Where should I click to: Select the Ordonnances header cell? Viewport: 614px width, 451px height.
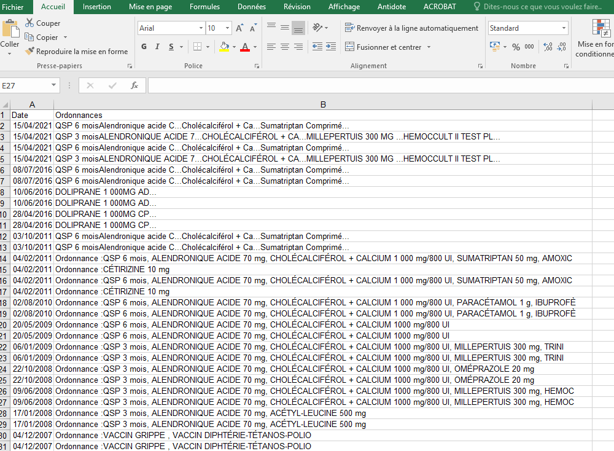pyautogui.click(x=323, y=115)
